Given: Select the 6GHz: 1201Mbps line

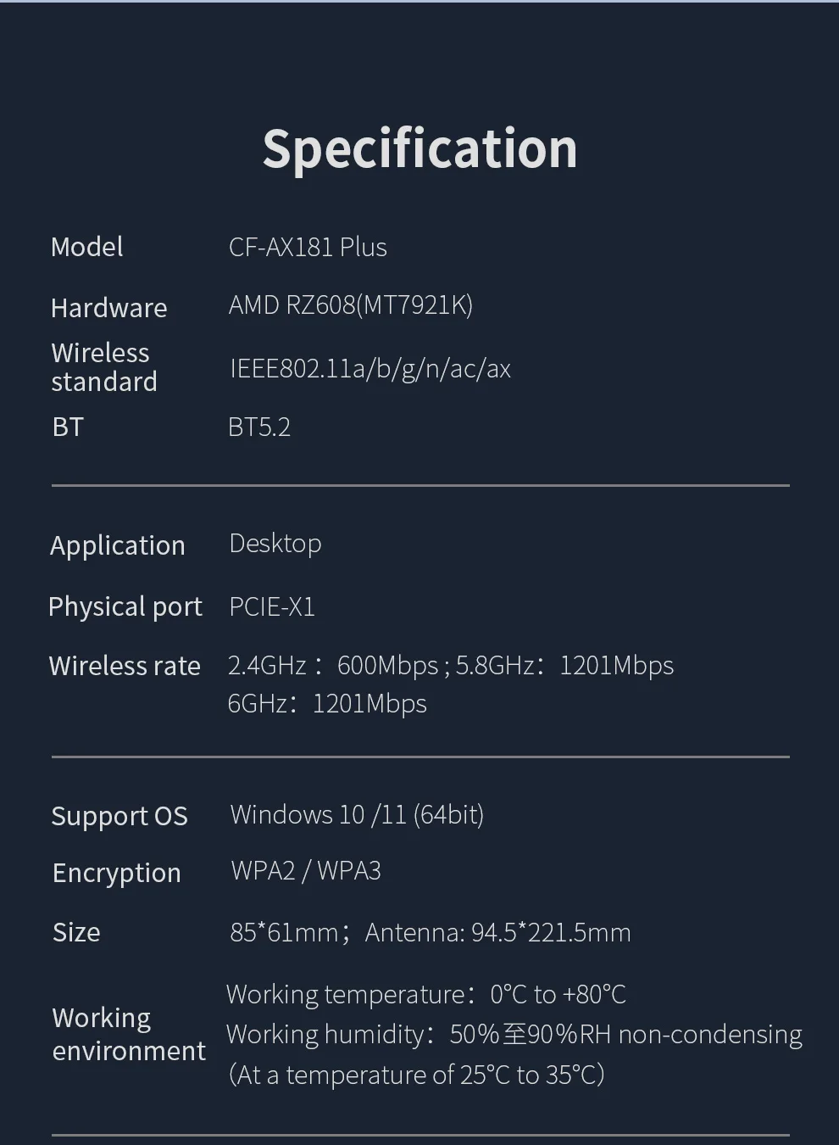Looking at the screenshot, I should [327, 703].
